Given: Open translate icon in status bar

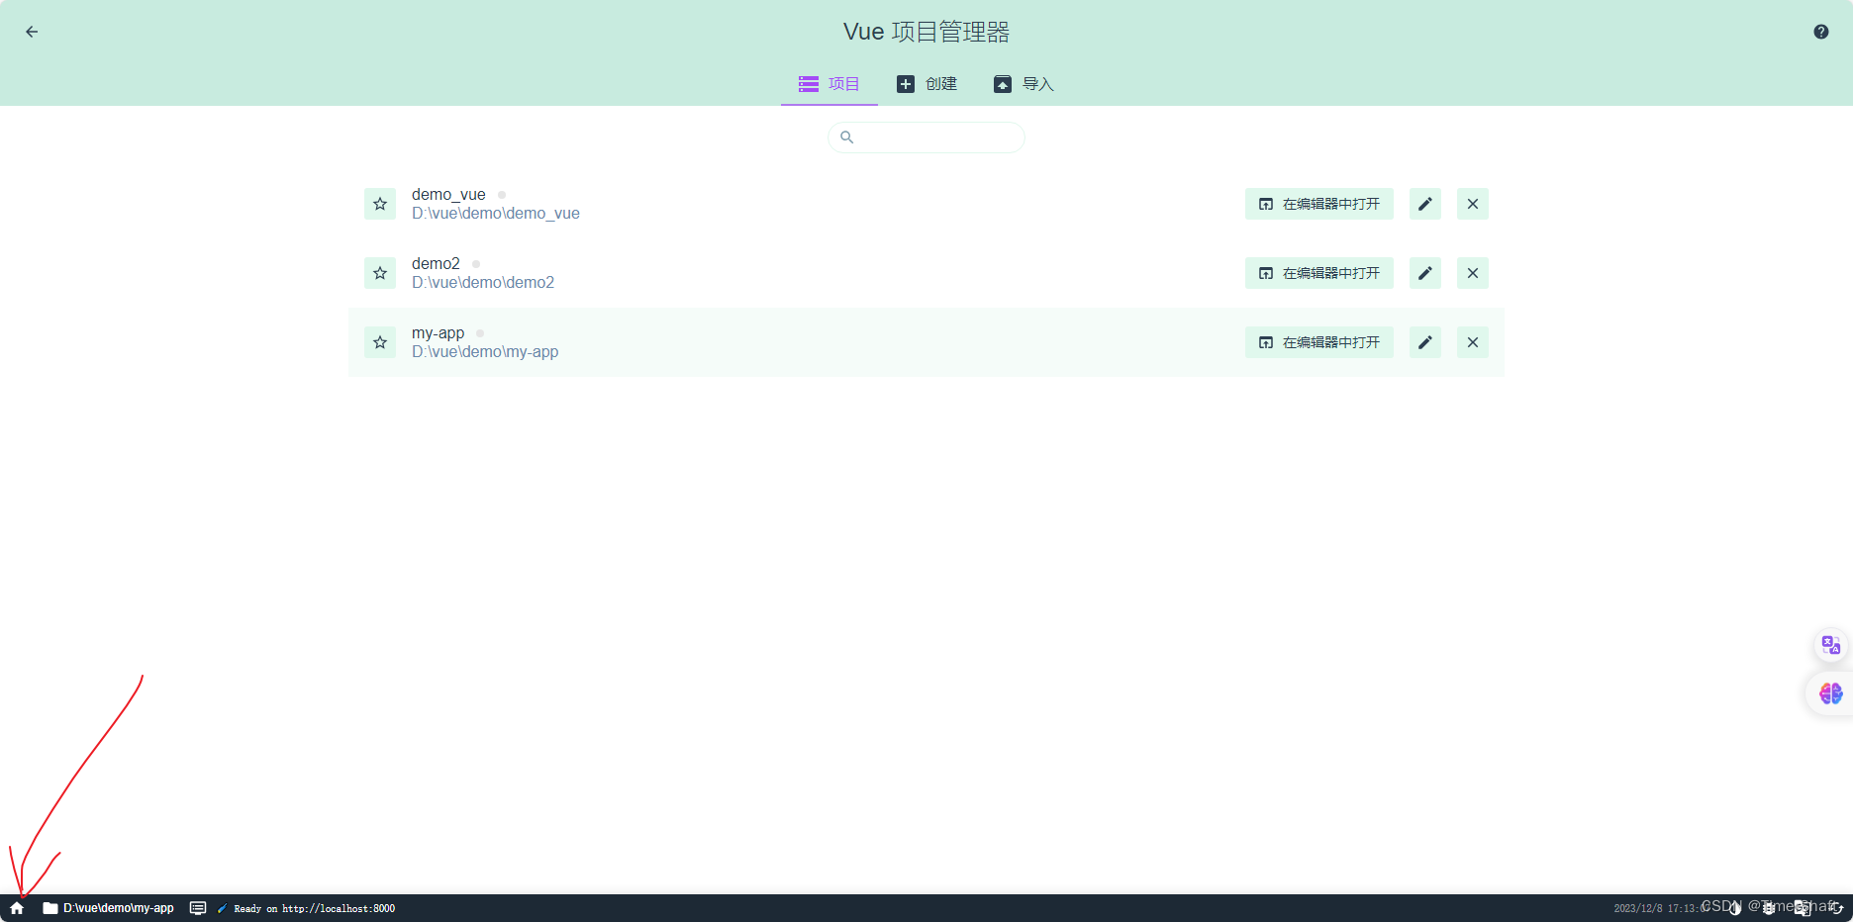Looking at the screenshot, I should [1802, 908].
